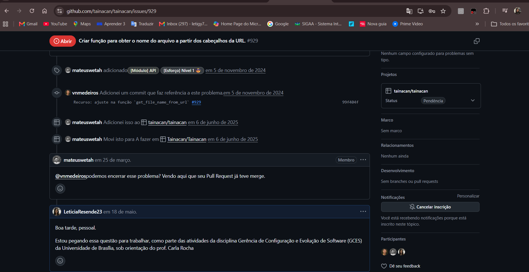Viewport: 529px width, 272px height.
Task: Open commit reference link #929
Action: point(196,102)
